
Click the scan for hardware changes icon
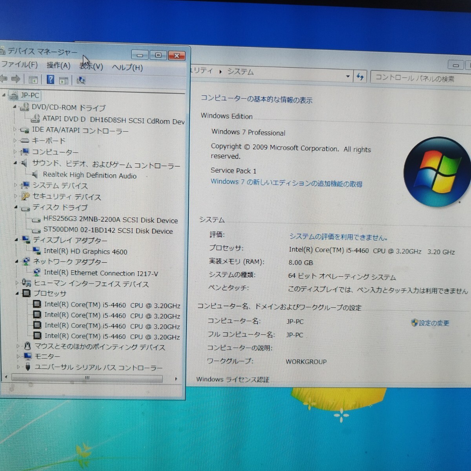81,80
